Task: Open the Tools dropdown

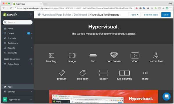Action: point(134,15)
